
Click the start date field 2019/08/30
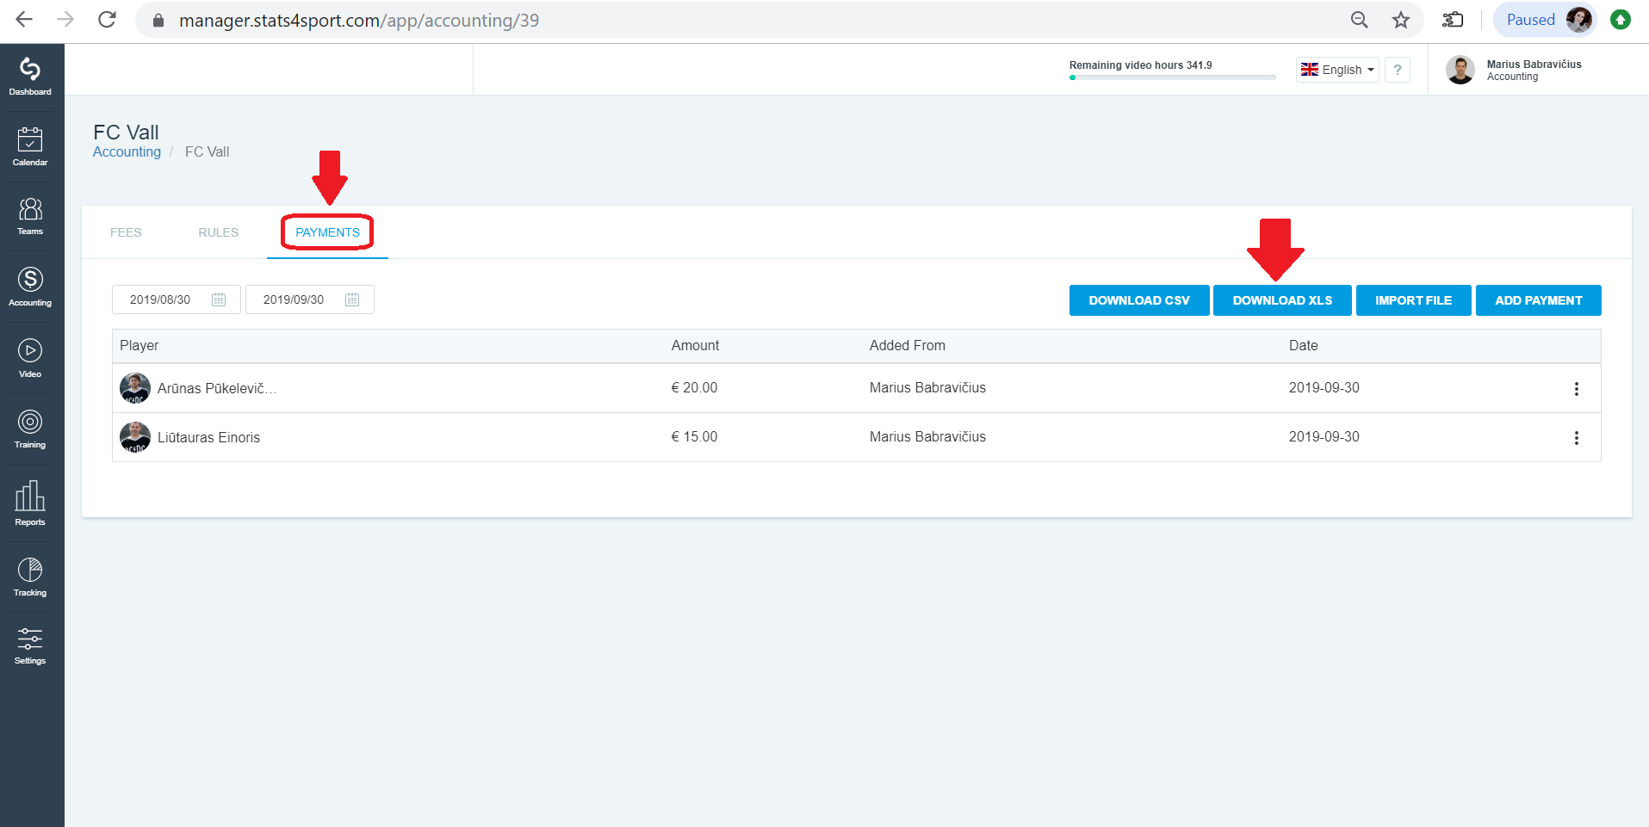tap(177, 299)
